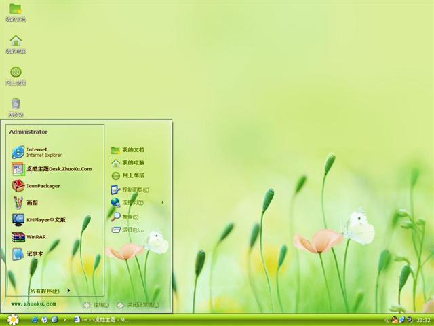The width and height of the screenshot is (434, 326).
Task: Expand the quick launch overflow chevron
Action: [65, 320]
